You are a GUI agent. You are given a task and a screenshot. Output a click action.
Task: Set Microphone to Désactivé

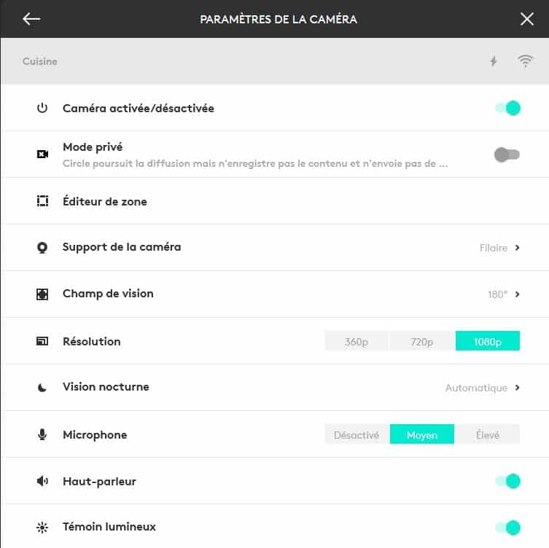click(357, 435)
